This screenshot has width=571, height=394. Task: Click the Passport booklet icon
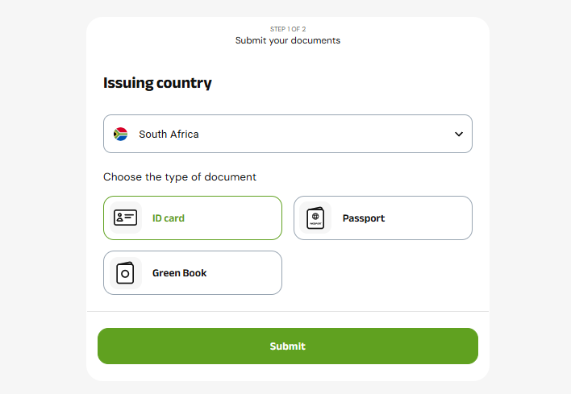(315, 218)
